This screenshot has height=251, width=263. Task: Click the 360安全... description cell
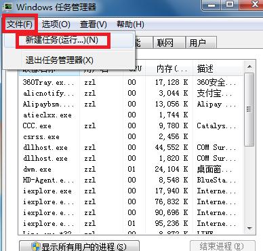point(216,82)
